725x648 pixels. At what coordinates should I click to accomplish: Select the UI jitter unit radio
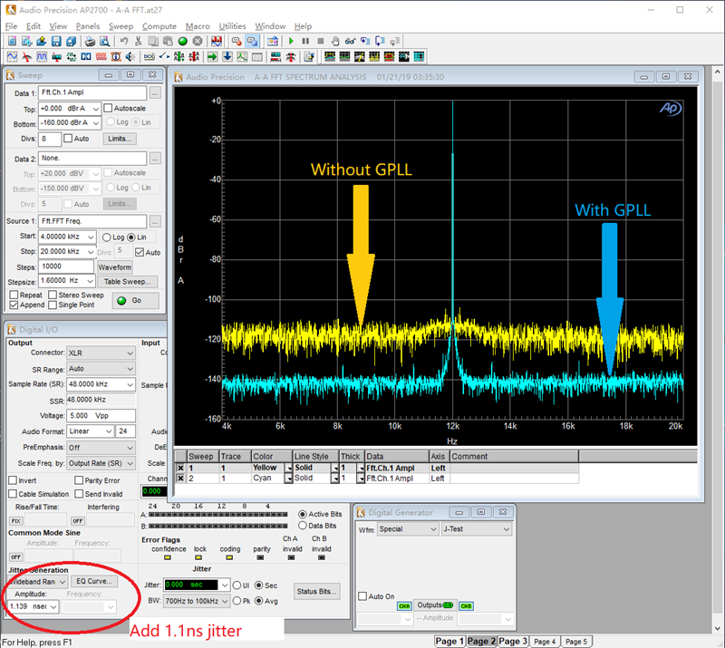237,585
